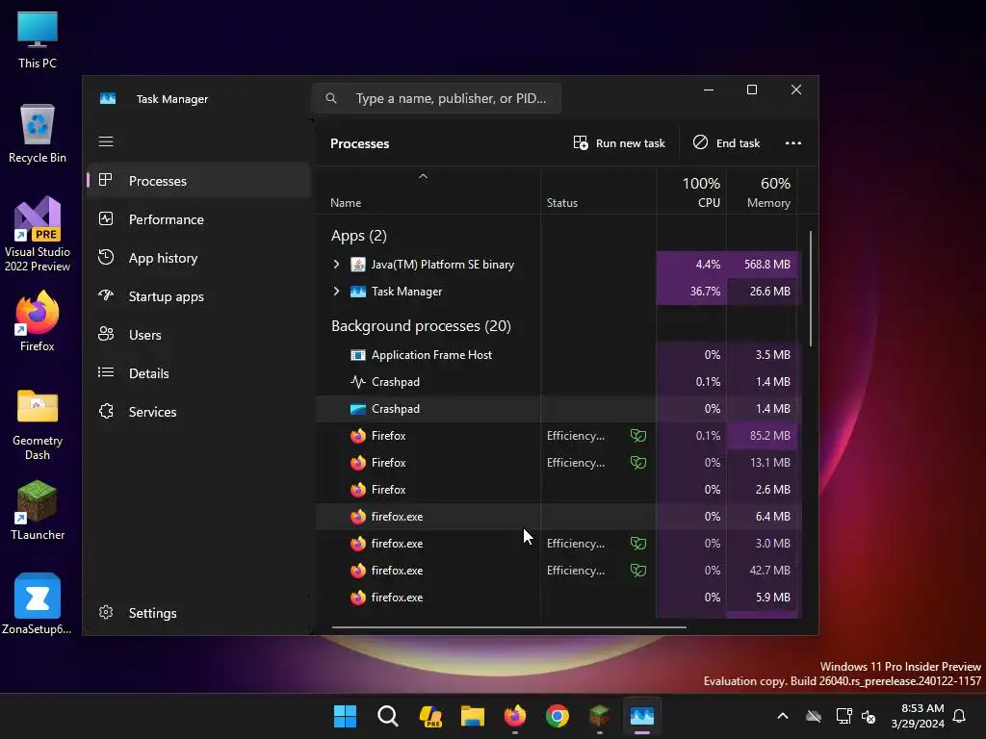Viewport: 986px width, 739px height.
Task: Select the Task Manager app row icon
Action: 358,292
